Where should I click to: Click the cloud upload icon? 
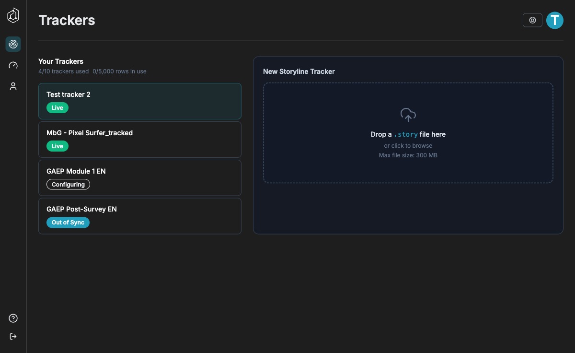408,115
